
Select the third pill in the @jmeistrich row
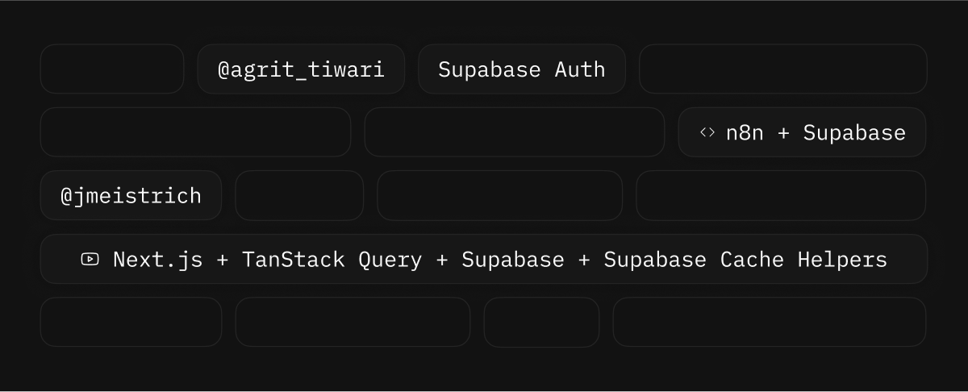(x=499, y=195)
